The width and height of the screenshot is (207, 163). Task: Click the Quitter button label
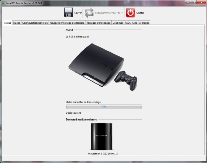pyautogui.click(x=140, y=13)
